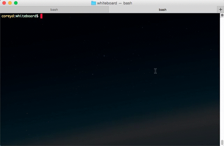Click the red terminal cursor block

coord(42,16)
